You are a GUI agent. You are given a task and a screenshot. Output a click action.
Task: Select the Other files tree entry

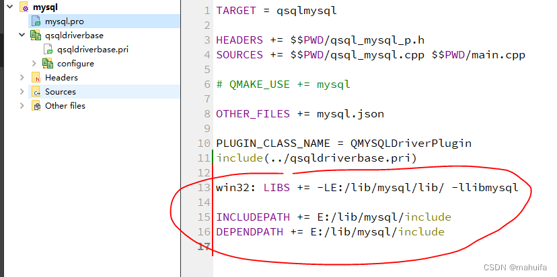(65, 105)
